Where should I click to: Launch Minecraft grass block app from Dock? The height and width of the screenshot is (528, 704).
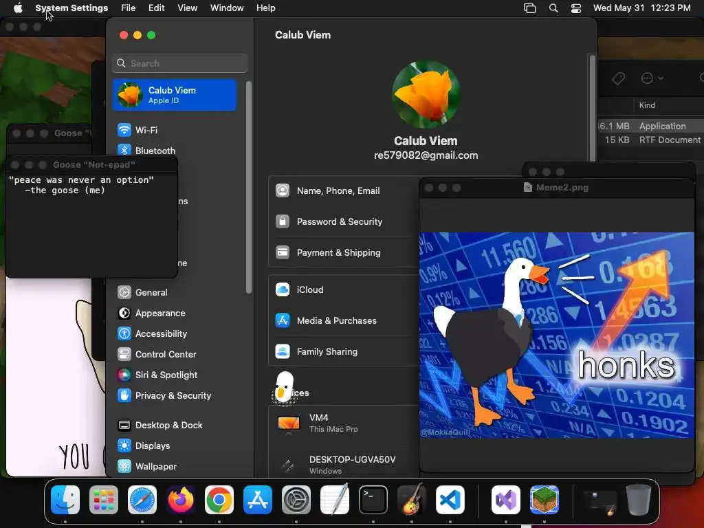coord(544,500)
